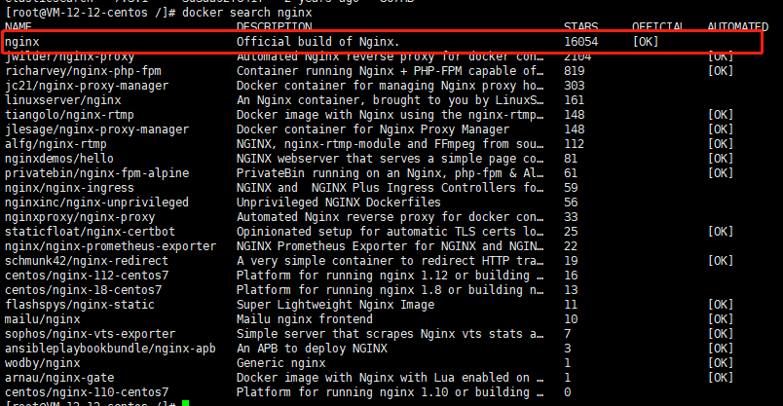Select the name "nginxinc/nginx-unprivileged"
The width and height of the screenshot is (783, 406).
tap(96, 203)
